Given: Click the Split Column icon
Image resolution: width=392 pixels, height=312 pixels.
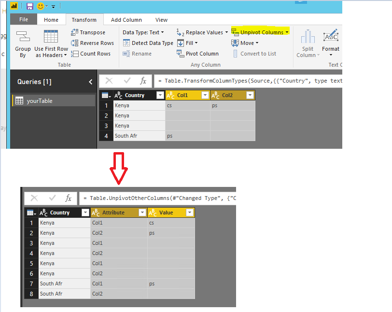Looking at the screenshot, I should point(308,37).
